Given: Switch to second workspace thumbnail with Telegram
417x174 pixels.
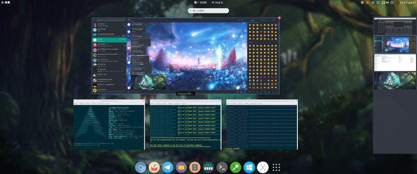Looking at the screenshot, I should (395, 45).
